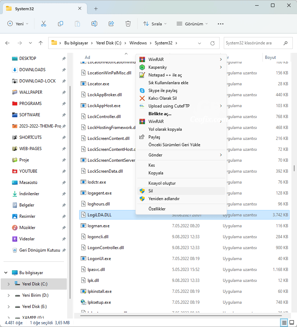Expand address bar history dropdown
Viewport: 297px width, 327px height.
(x=199, y=43)
